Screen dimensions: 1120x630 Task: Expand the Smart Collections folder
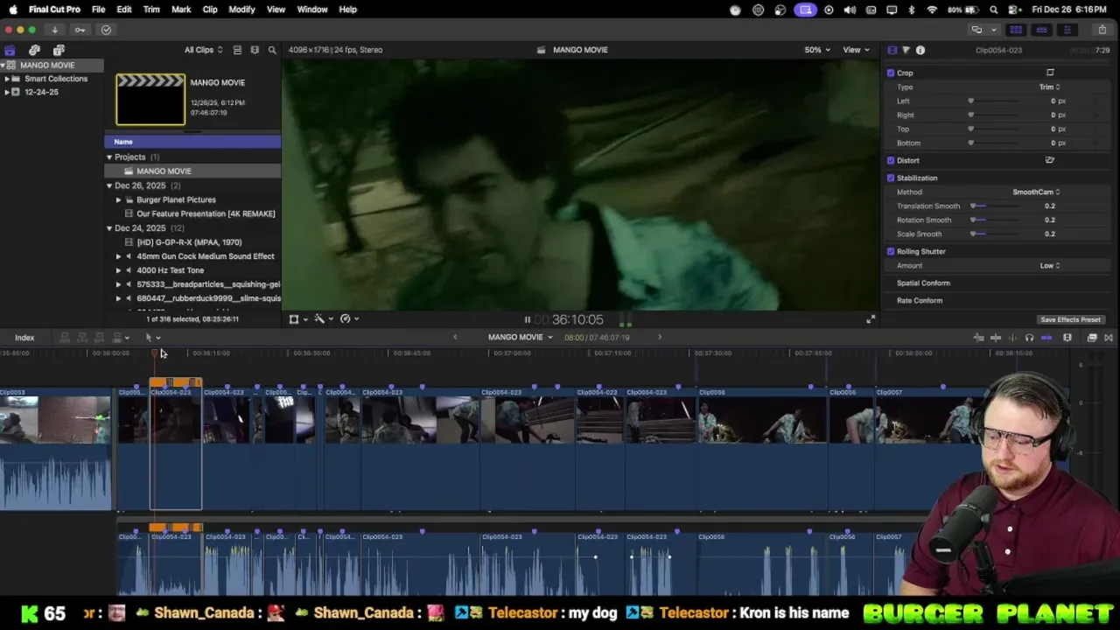pyautogui.click(x=7, y=79)
